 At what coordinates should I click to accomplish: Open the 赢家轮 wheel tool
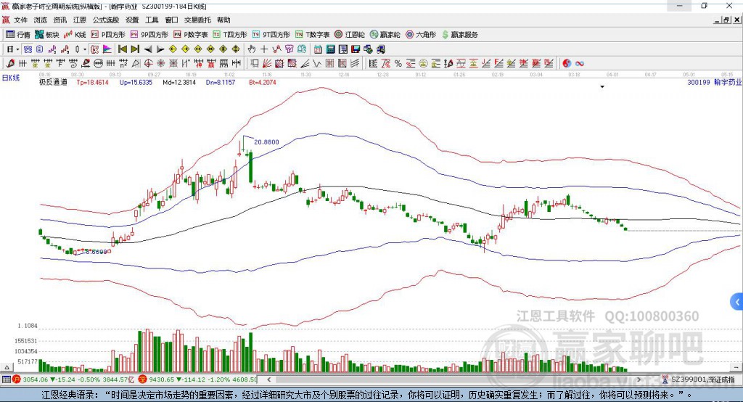point(385,35)
